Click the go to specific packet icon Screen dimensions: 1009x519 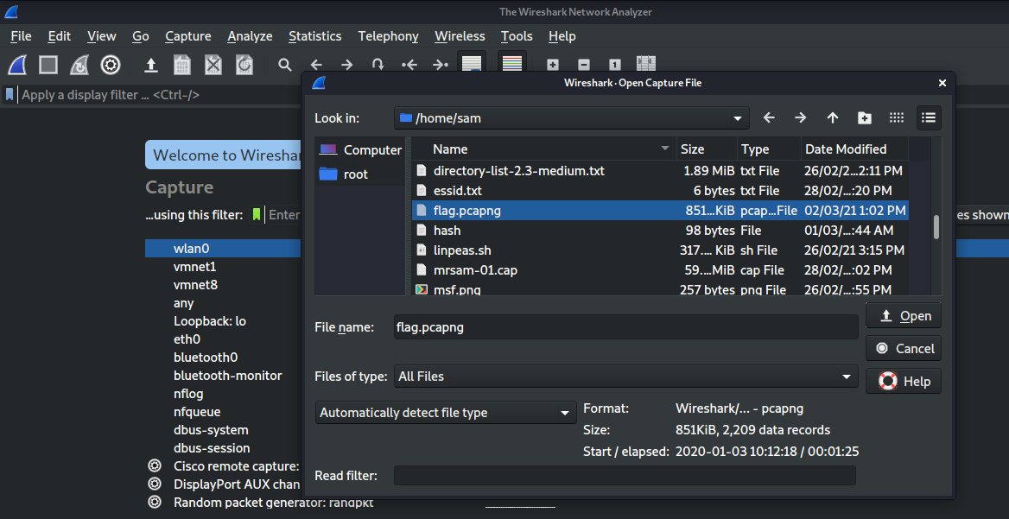pos(378,64)
